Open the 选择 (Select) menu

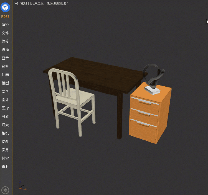tap(5, 50)
